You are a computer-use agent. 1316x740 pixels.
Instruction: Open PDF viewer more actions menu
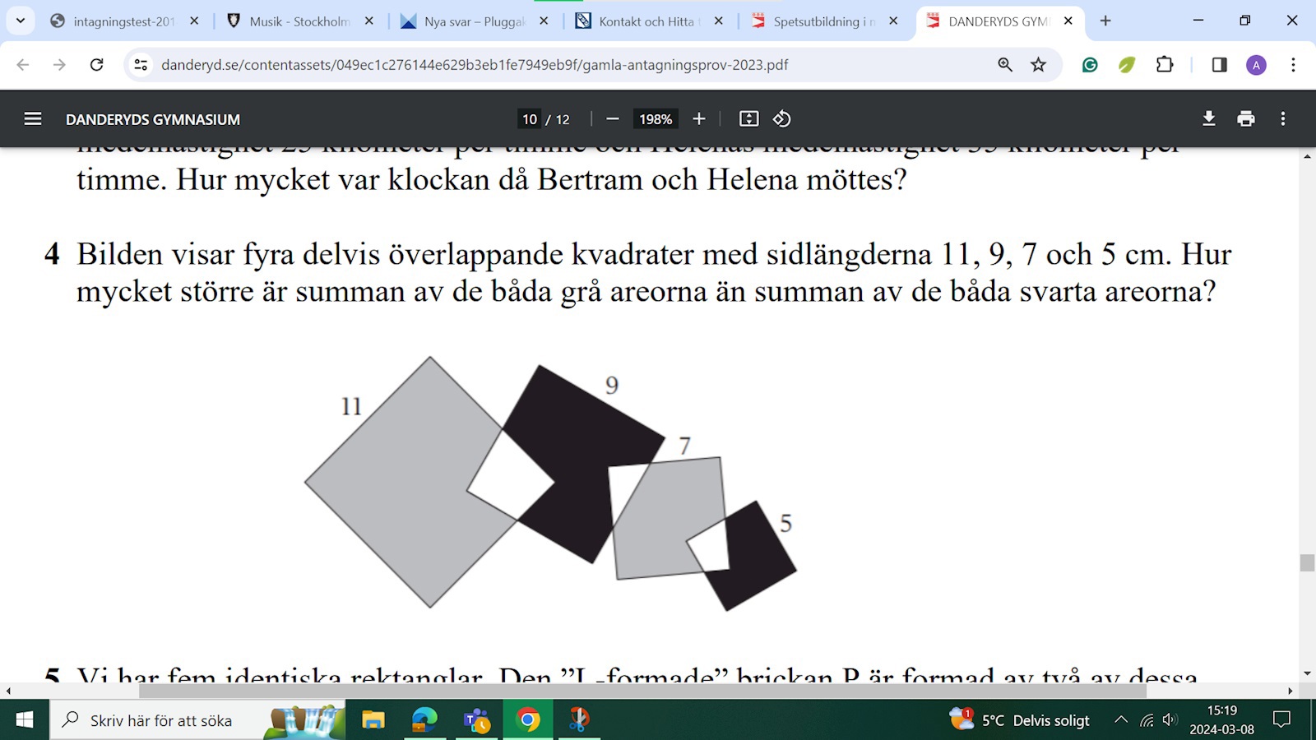[1282, 119]
